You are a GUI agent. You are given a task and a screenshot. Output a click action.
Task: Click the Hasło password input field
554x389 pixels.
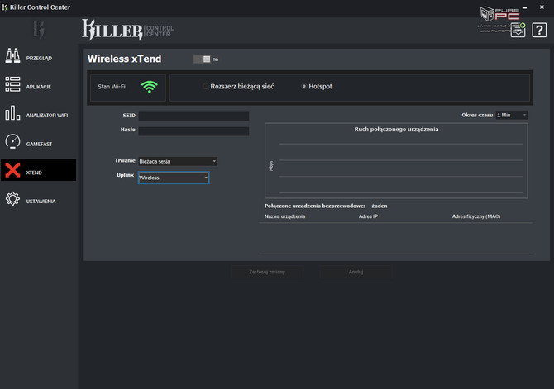(x=194, y=131)
